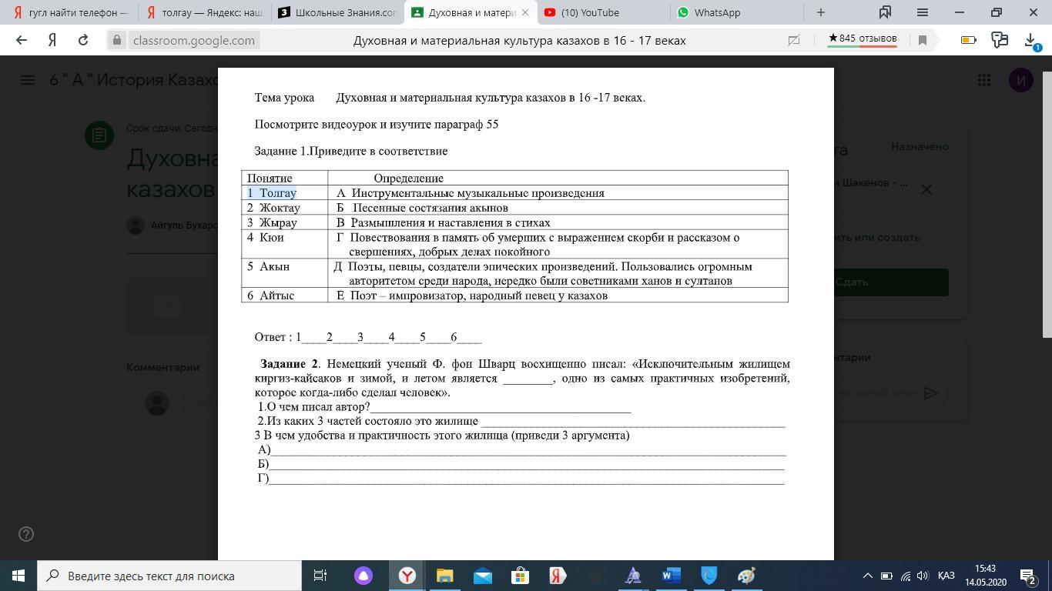Screen dimensions: 1052x591
Task: Click the green assignment icon
Action: 99,136
